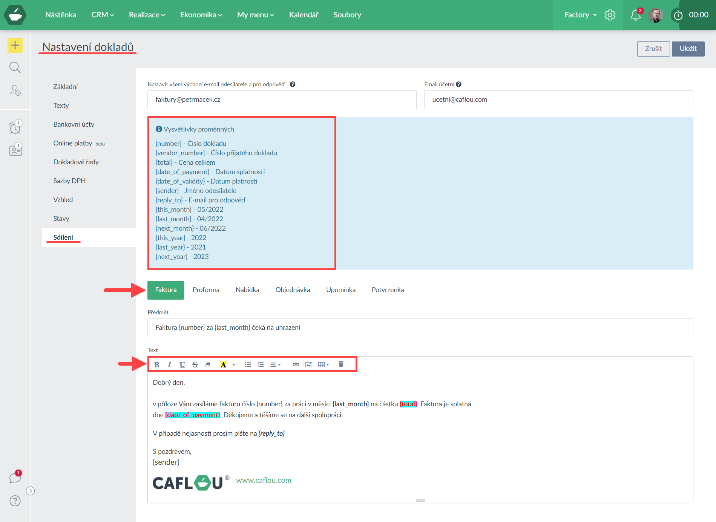Open the search magnifier in sidebar
Image resolution: width=716 pixels, height=522 pixels.
[x=15, y=67]
